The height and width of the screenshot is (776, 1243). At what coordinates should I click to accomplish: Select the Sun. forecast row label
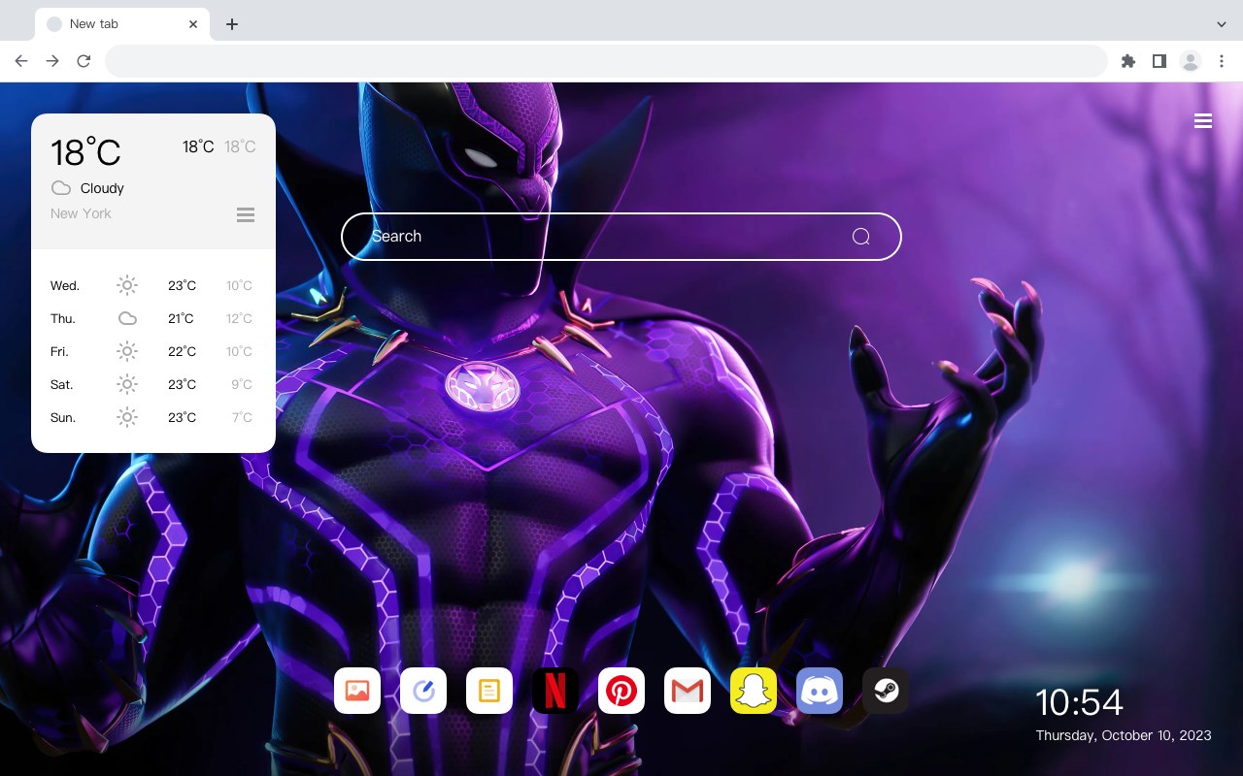click(x=63, y=417)
